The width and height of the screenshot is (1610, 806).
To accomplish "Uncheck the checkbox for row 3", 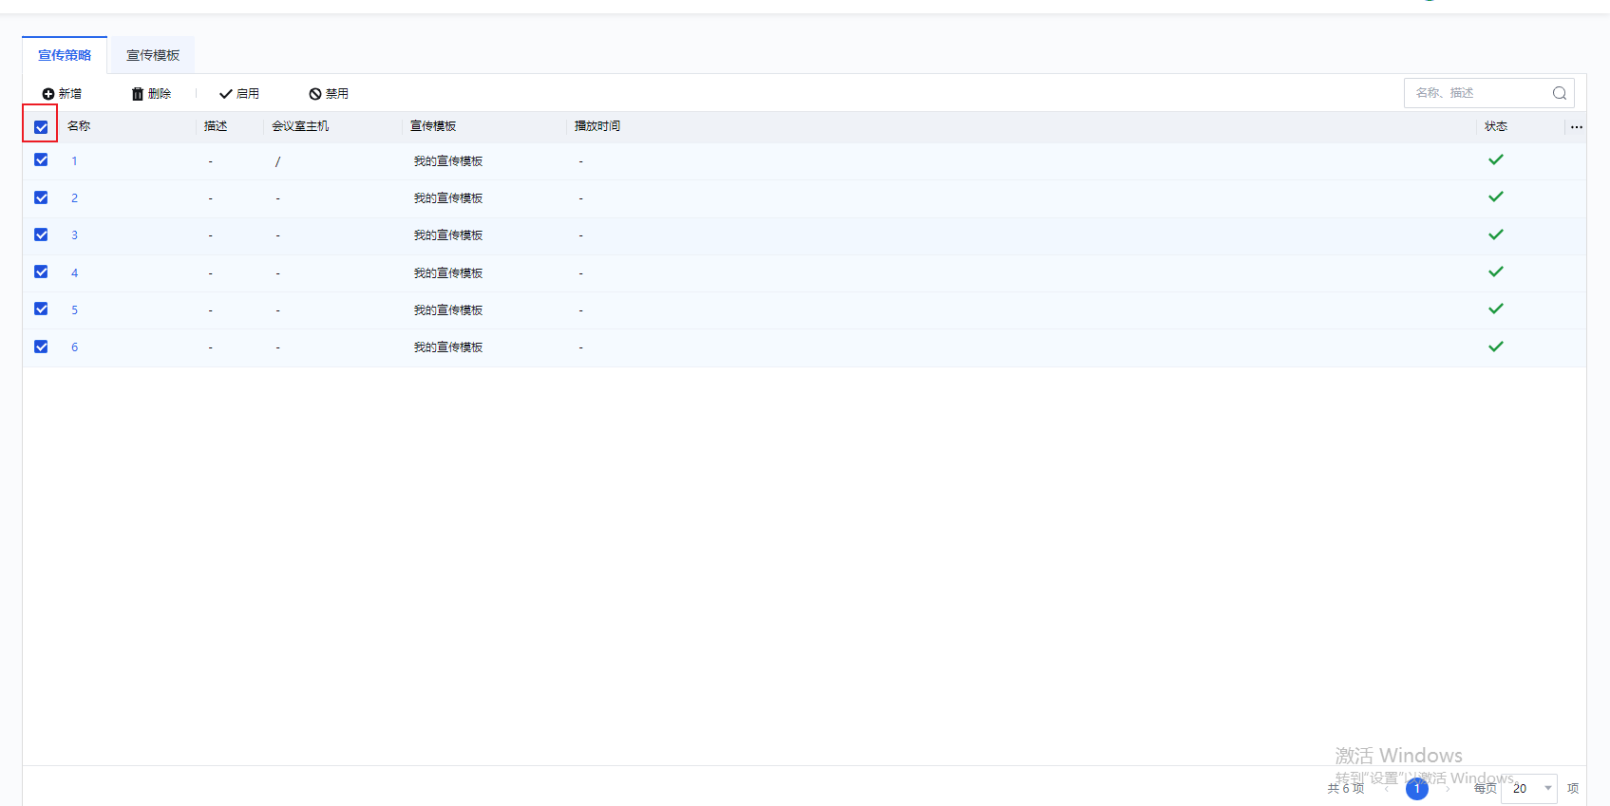I will pos(41,234).
